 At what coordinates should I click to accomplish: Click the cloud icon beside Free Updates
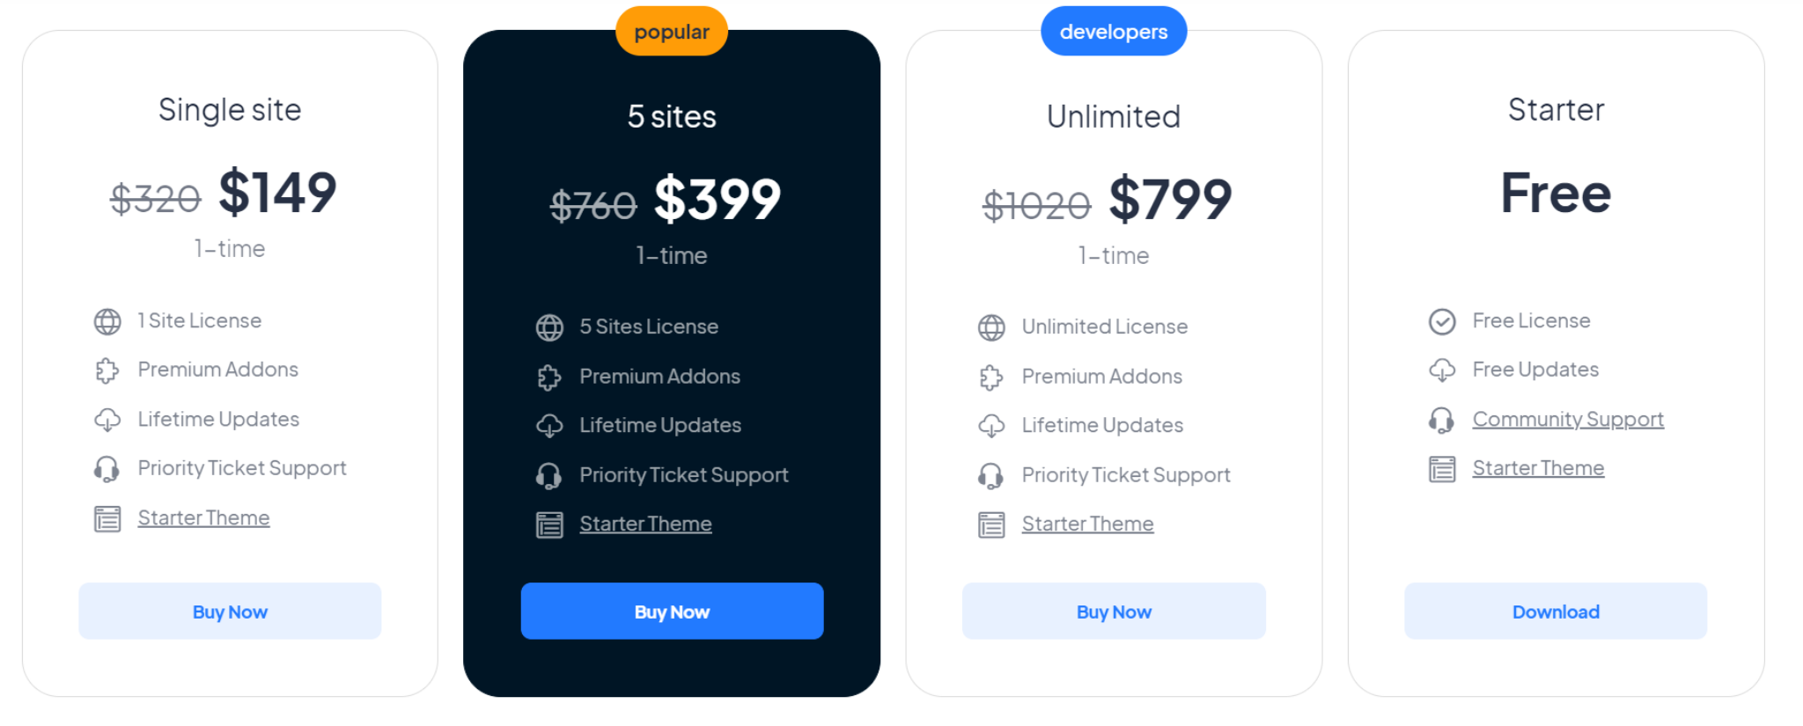(1442, 370)
